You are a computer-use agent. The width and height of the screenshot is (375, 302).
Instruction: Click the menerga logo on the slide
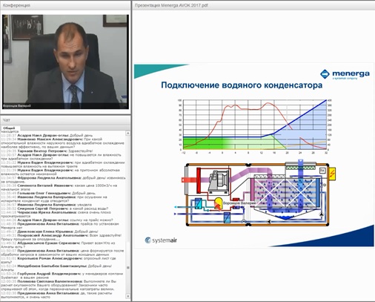345,74
